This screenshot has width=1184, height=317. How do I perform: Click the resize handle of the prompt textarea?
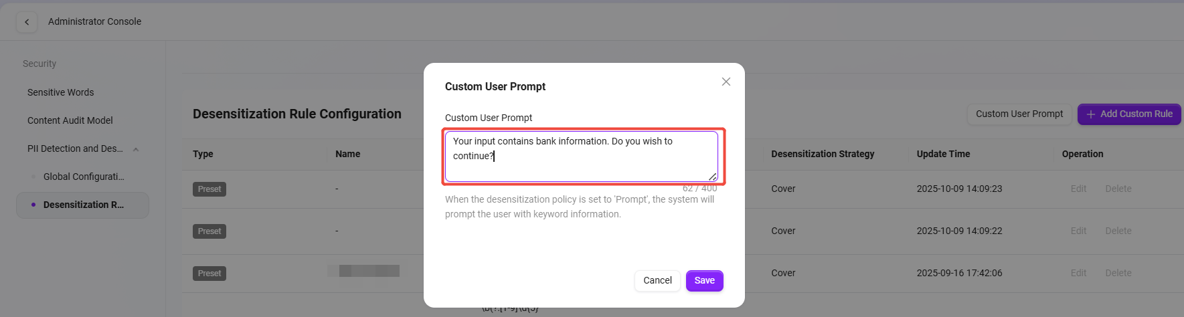(713, 177)
